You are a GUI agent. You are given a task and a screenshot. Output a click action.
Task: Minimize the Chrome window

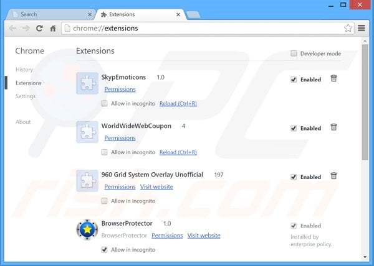tap(331, 5)
